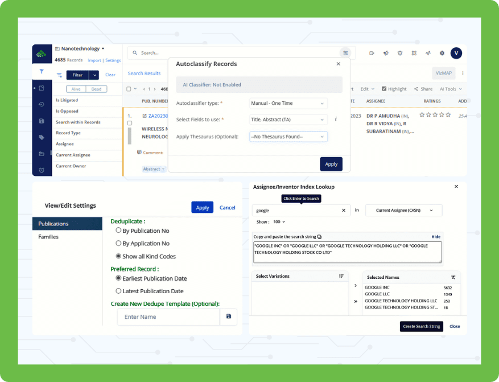499x382 pixels.
Task: Open the Apply Thesaurus dropdown
Action: pyautogui.click(x=288, y=137)
